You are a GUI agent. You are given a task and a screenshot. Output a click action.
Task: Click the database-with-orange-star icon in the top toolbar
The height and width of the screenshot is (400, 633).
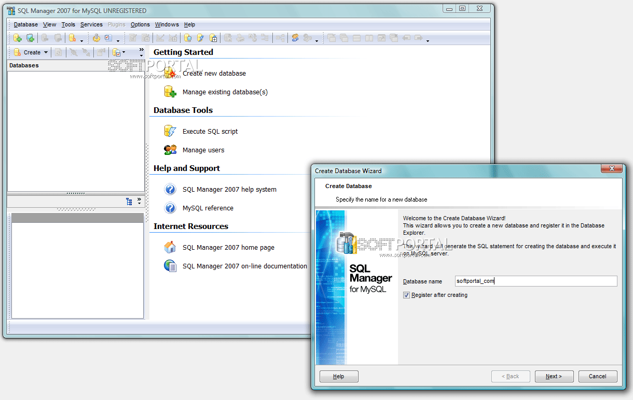pos(72,38)
